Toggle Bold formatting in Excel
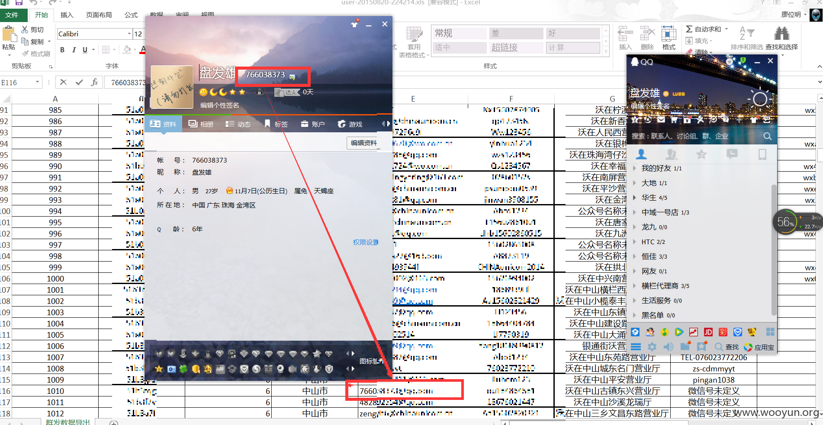The image size is (823, 425). coord(62,50)
